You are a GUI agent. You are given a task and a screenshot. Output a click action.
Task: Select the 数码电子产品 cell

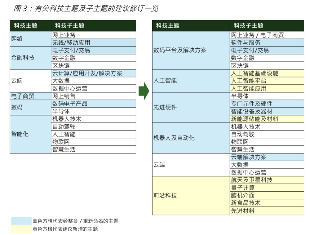(x=93, y=104)
